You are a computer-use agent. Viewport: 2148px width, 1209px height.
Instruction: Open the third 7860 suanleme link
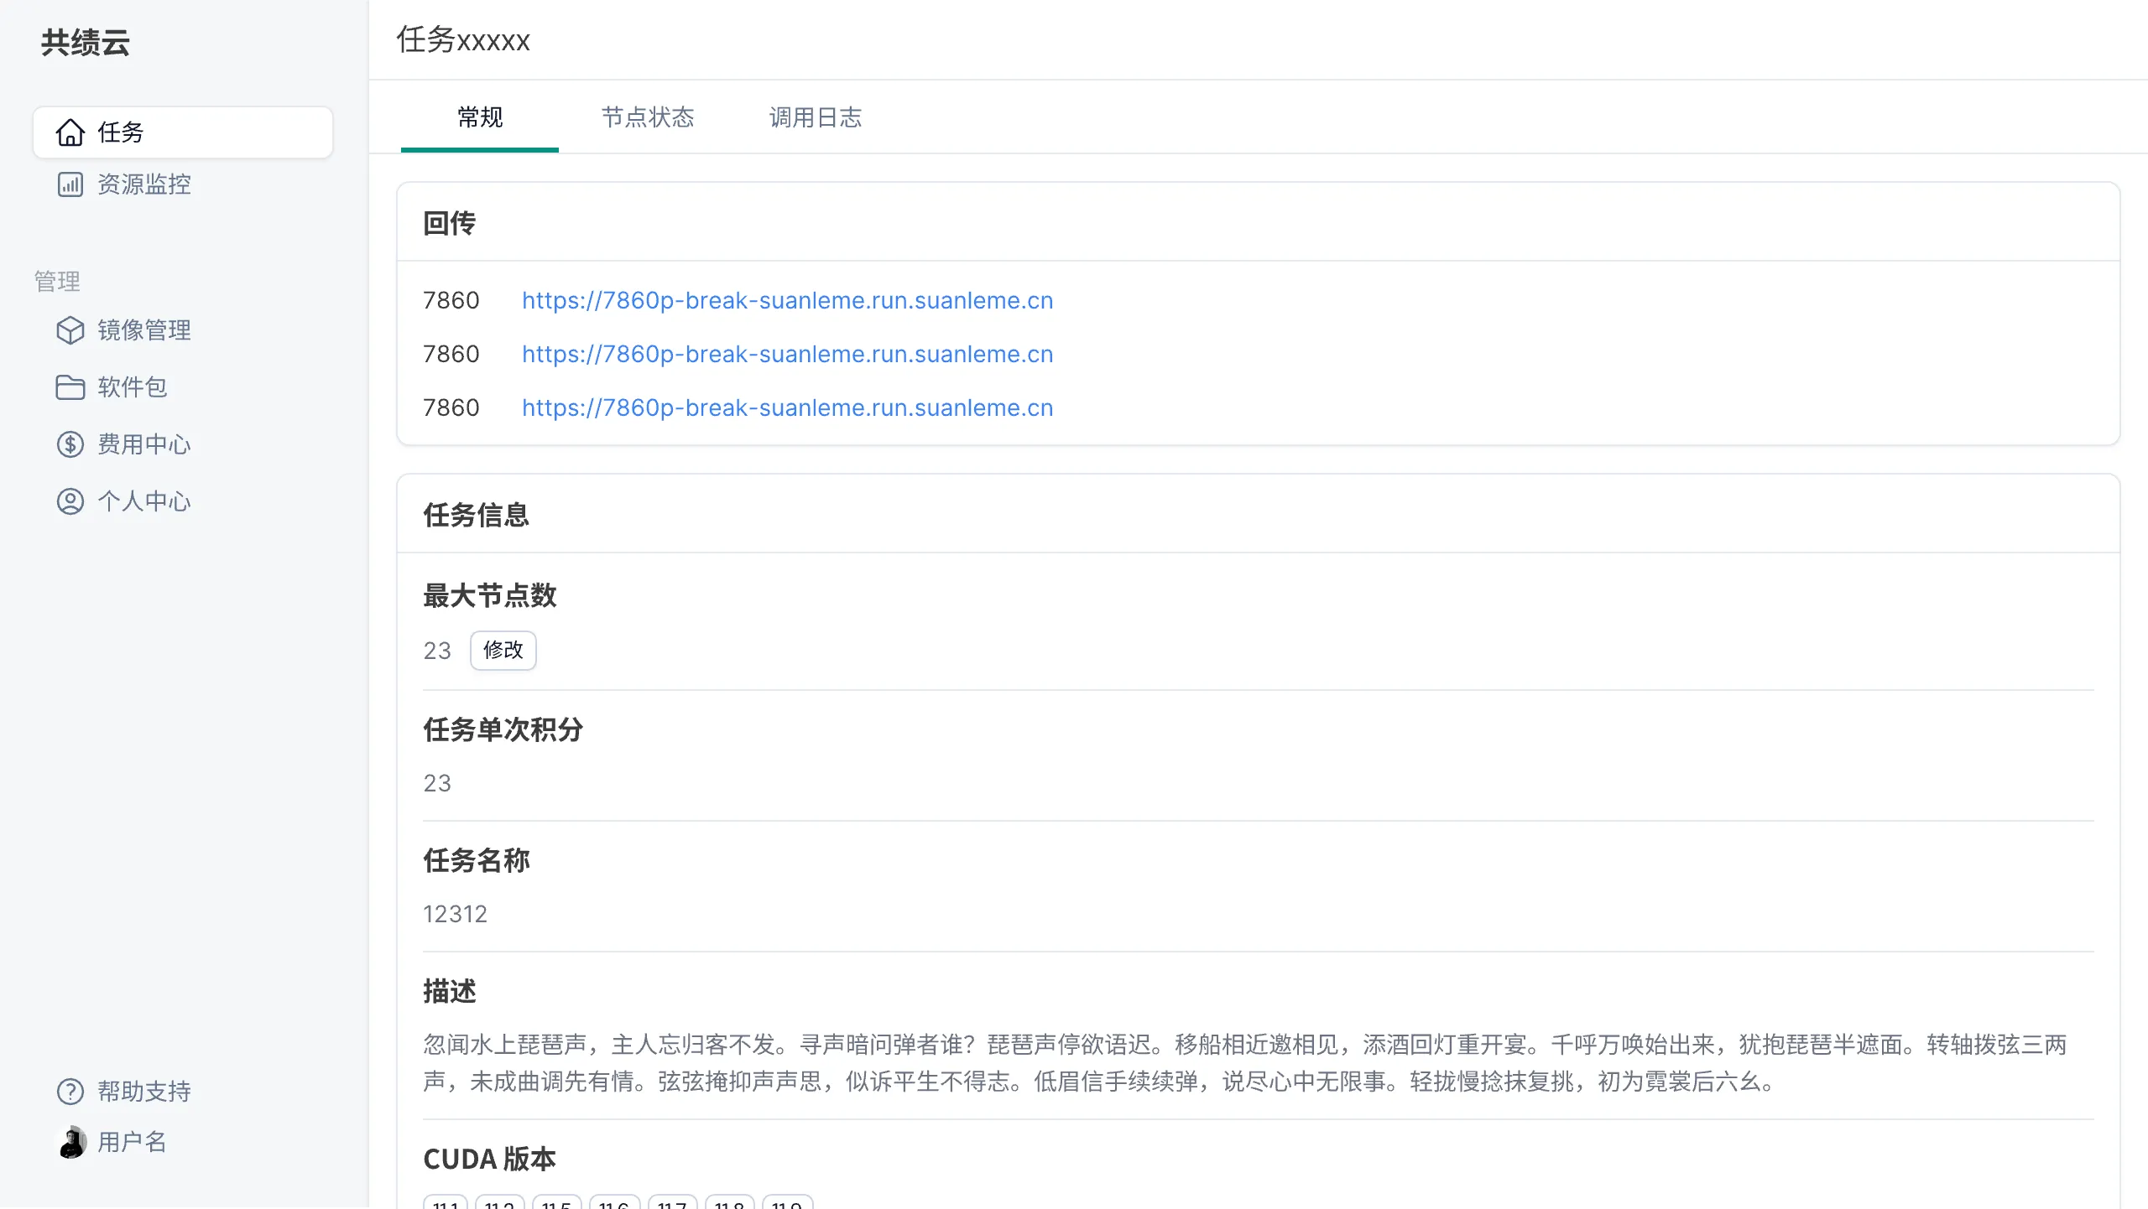(787, 407)
